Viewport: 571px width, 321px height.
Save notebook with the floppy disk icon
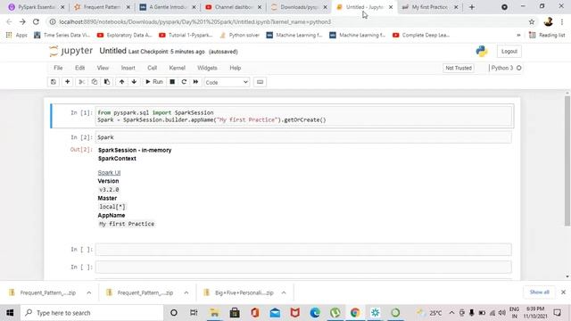point(54,82)
